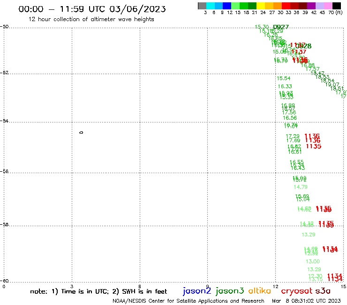
Task: Click the dark green '0927' time label
Action: pyautogui.click(x=281, y=27)
